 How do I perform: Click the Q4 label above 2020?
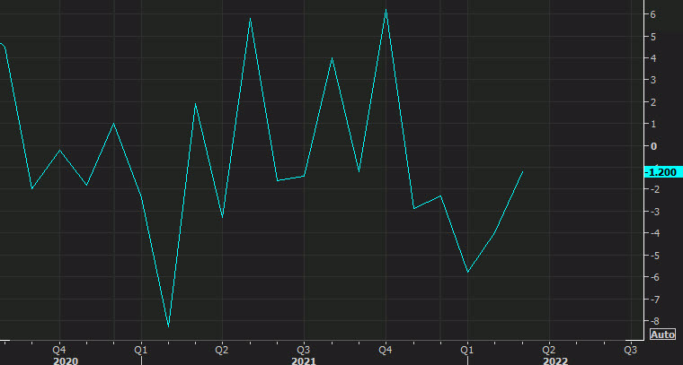coord(59,349)
